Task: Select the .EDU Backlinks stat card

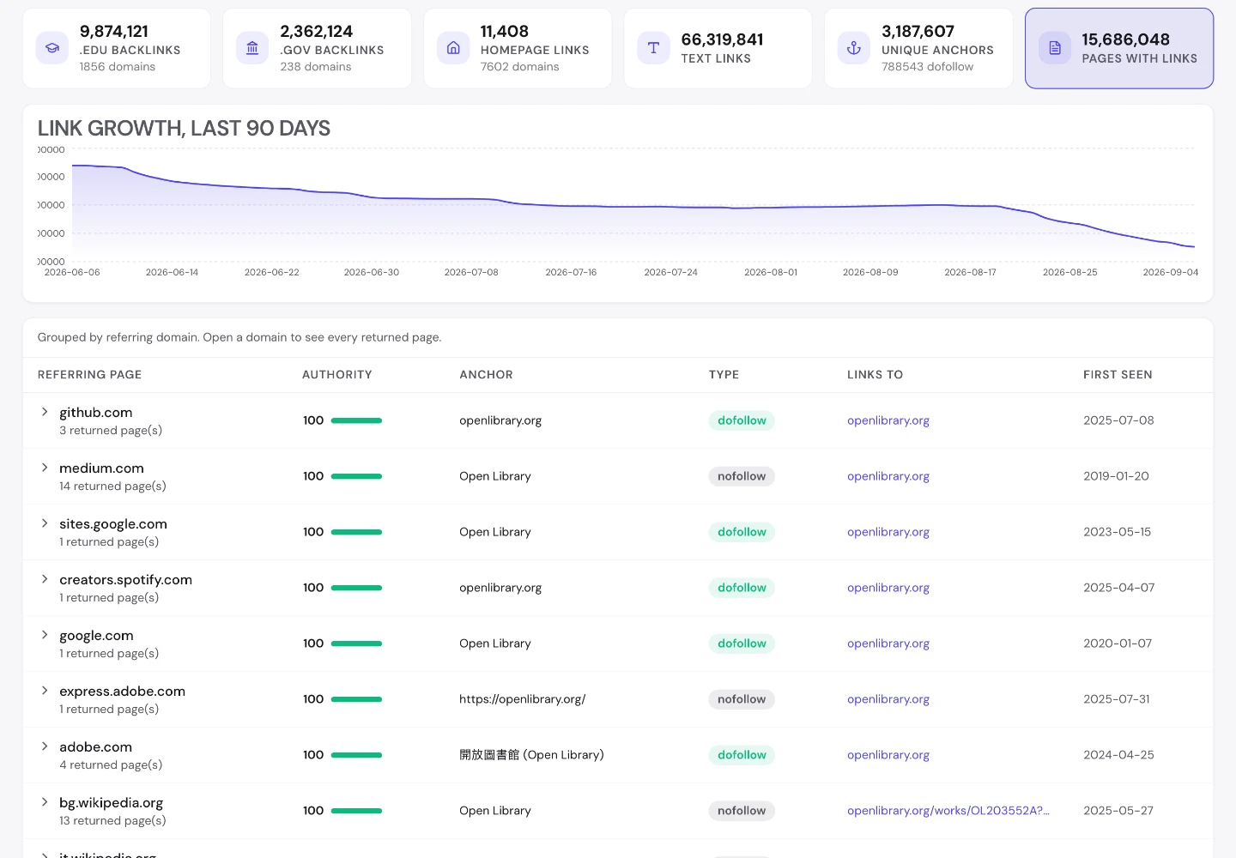Action: [x=117, y=48]
